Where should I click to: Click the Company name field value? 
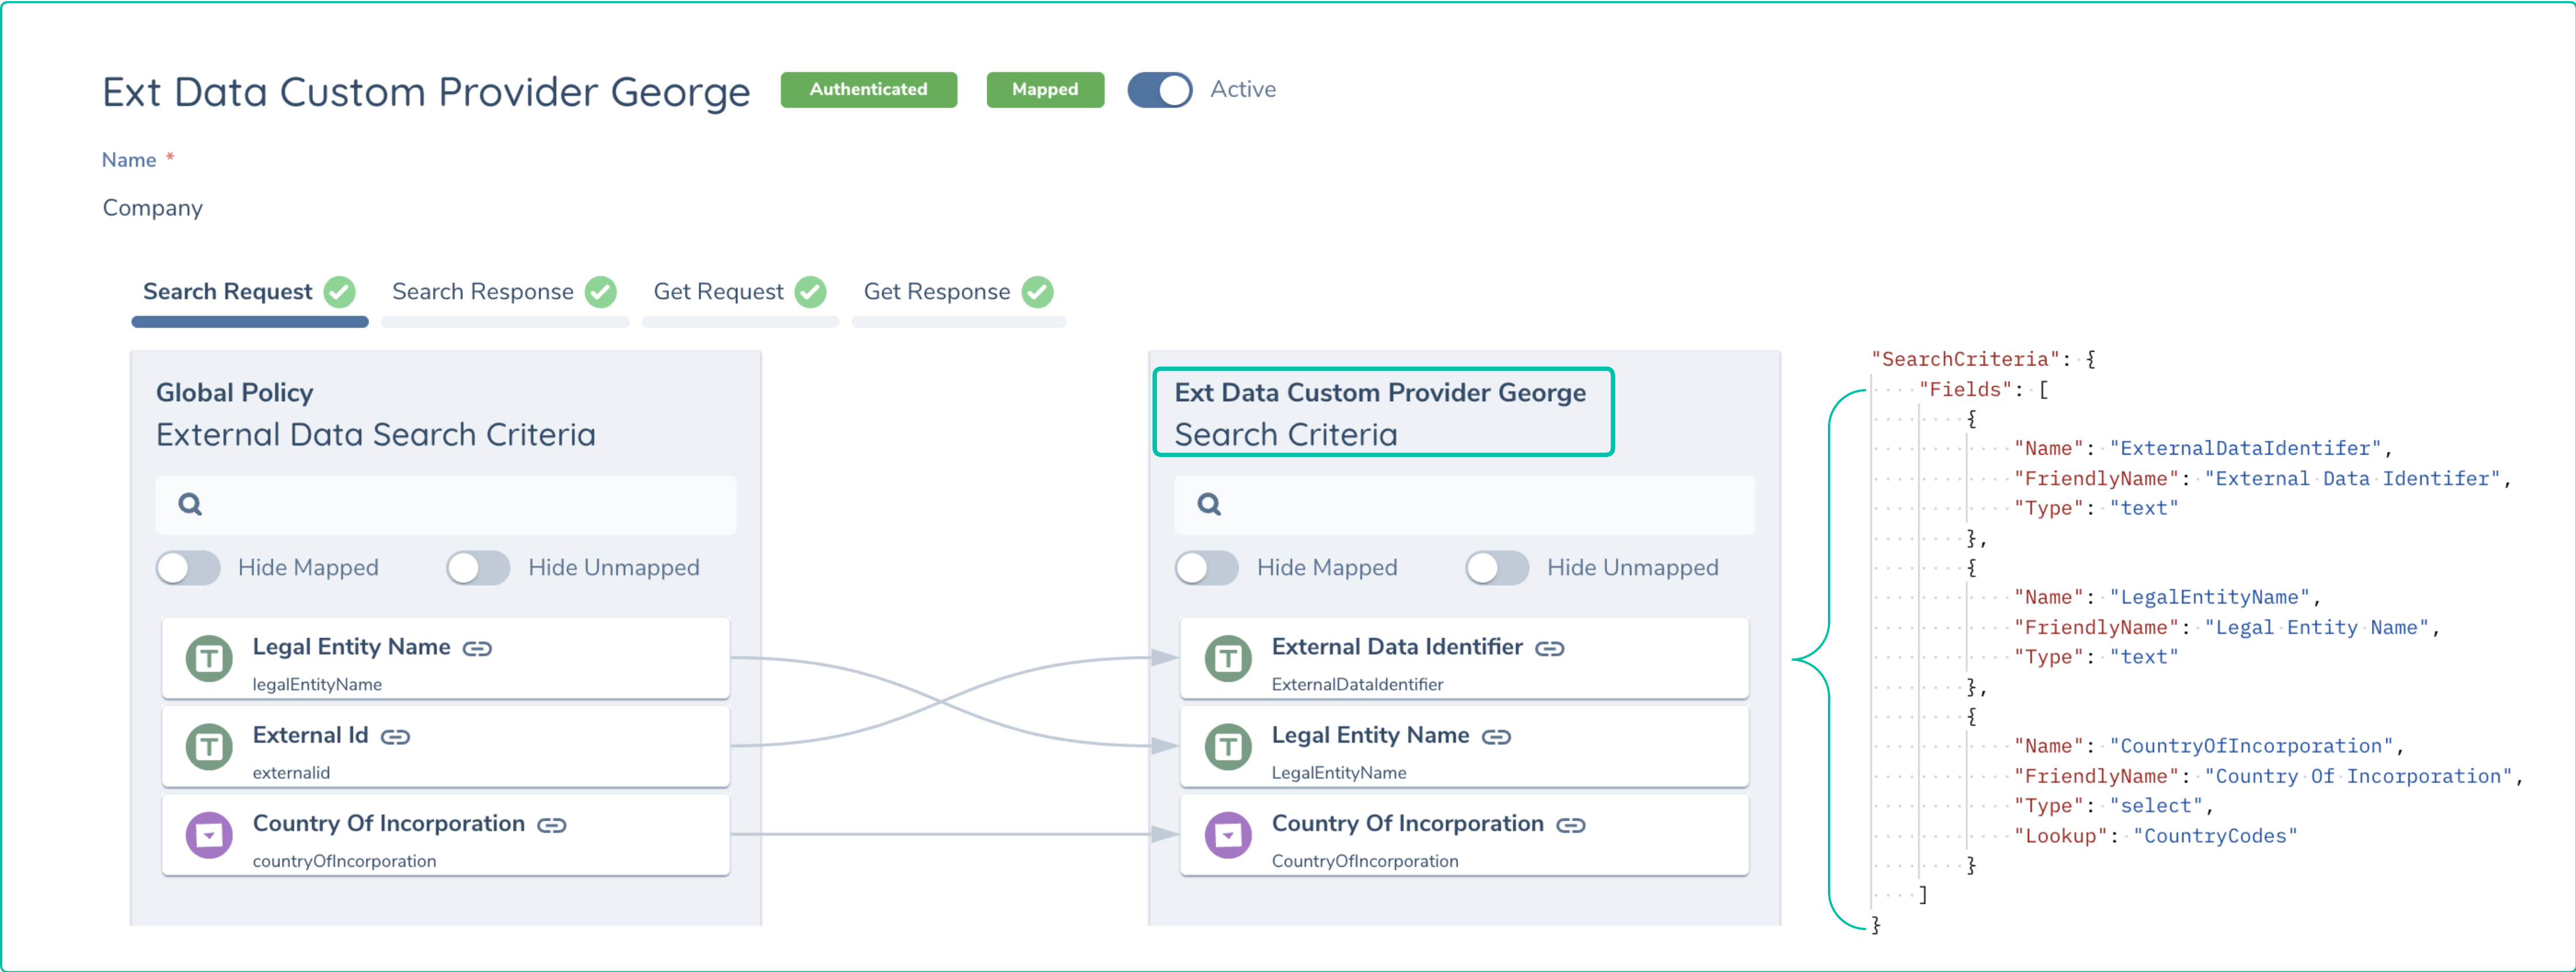coord(153,208)
